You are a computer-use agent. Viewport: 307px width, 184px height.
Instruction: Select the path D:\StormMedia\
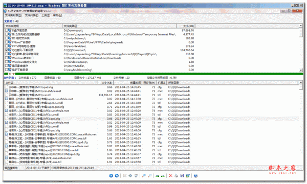74,66
